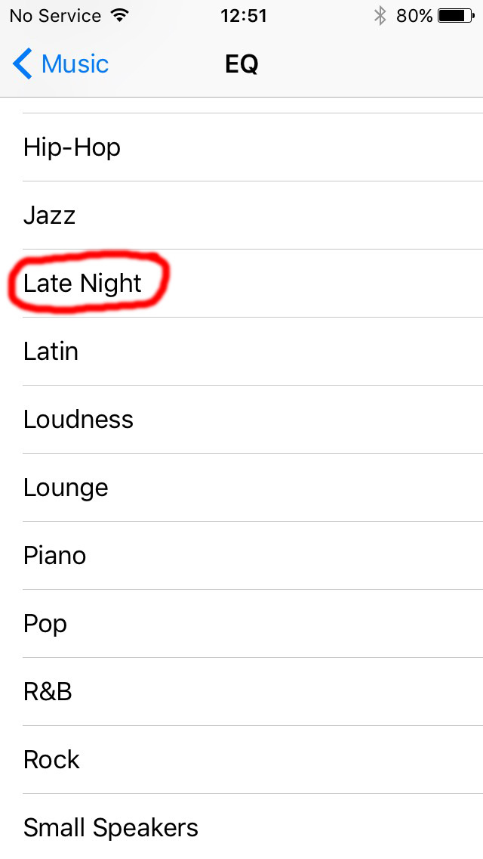Choose the Lounge equalizer setting
Viewport: 483px width, 859px height.
[241, 487]
